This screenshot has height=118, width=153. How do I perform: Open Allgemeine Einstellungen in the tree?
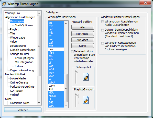click(20, 17)
